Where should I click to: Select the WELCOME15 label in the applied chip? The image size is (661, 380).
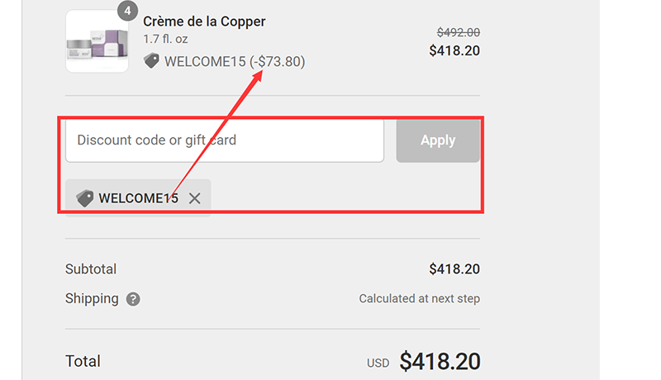[138, 198]
